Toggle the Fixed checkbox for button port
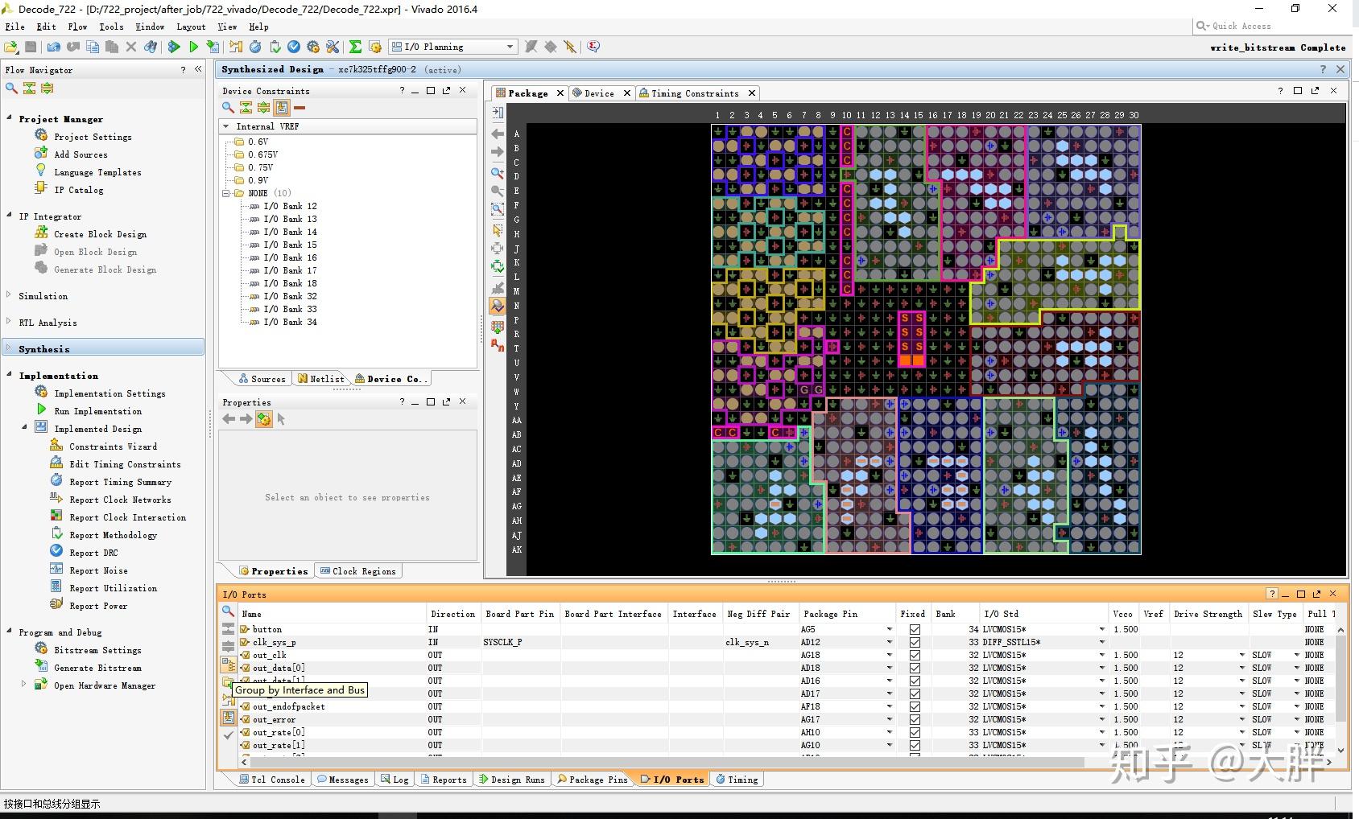 (915, 629)
